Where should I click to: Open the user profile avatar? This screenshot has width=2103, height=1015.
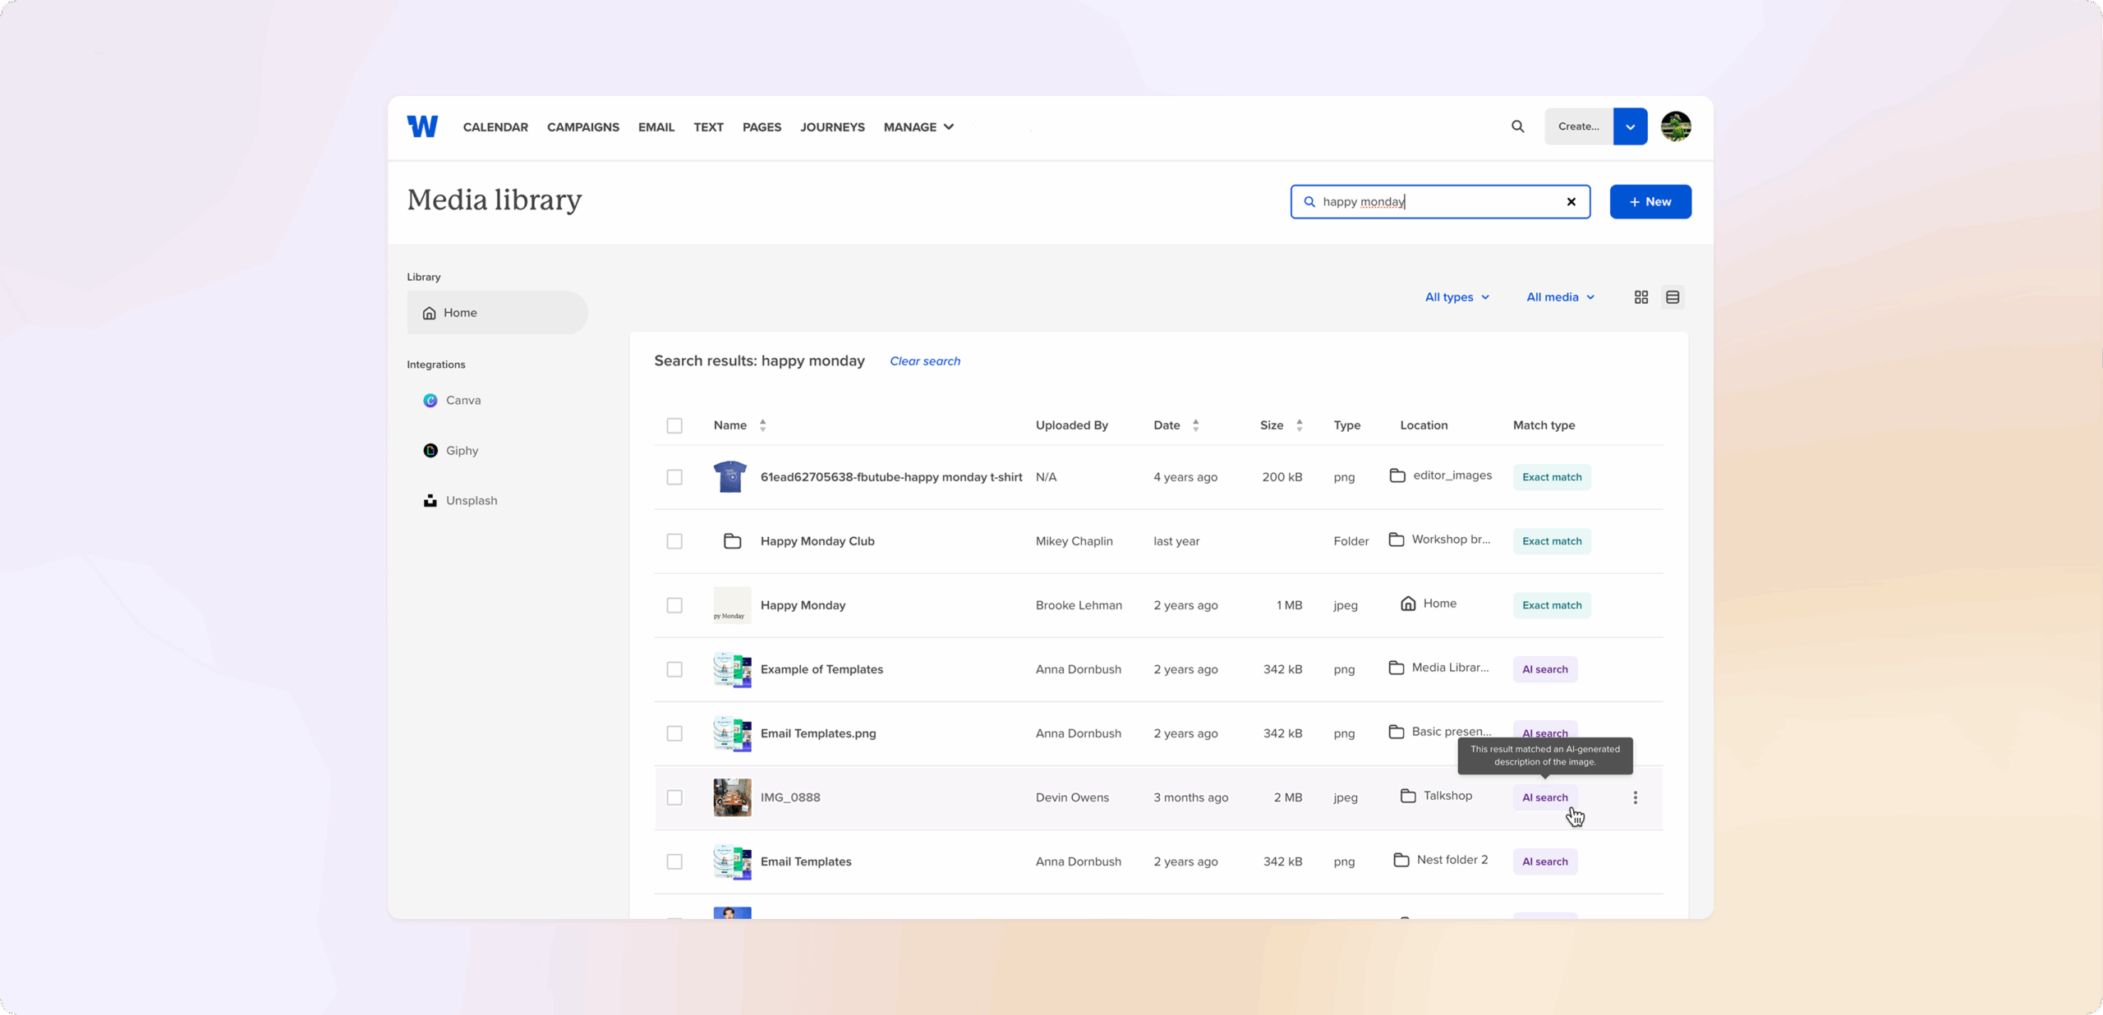(x=1676, y=126)
